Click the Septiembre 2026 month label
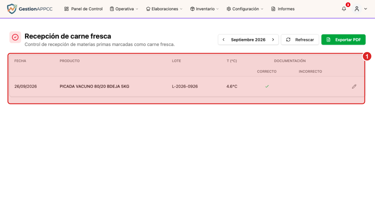This screenshot has width=375, height=211. tap(248, 40)
